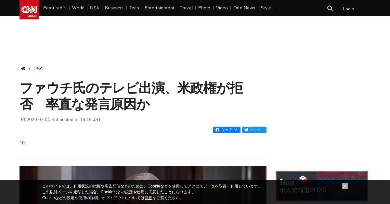
Task: Click the article headline ファウチ氏のテレビ出演
Action: coord(131,96)
